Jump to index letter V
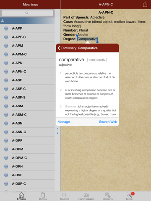This screenshot has width=151, height=201. [57, 129]
